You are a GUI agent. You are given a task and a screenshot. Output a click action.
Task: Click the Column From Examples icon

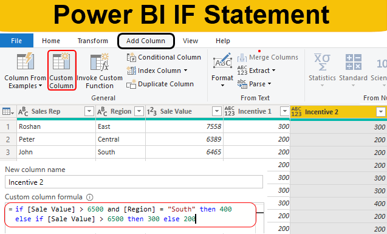(x=25, y=61)
